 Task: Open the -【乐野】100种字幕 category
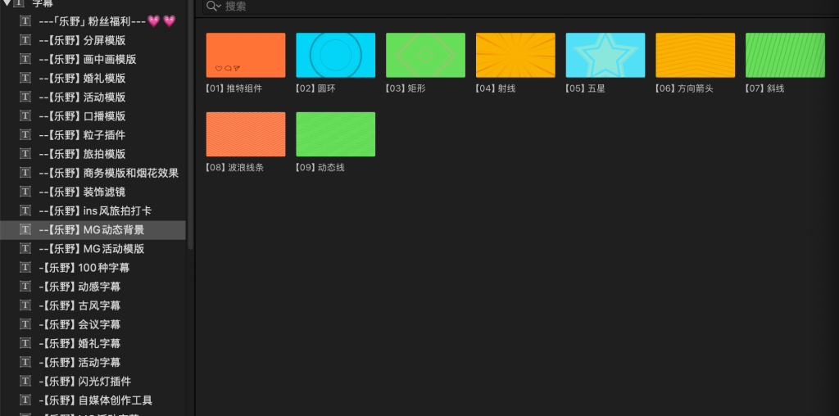[93, 267]
